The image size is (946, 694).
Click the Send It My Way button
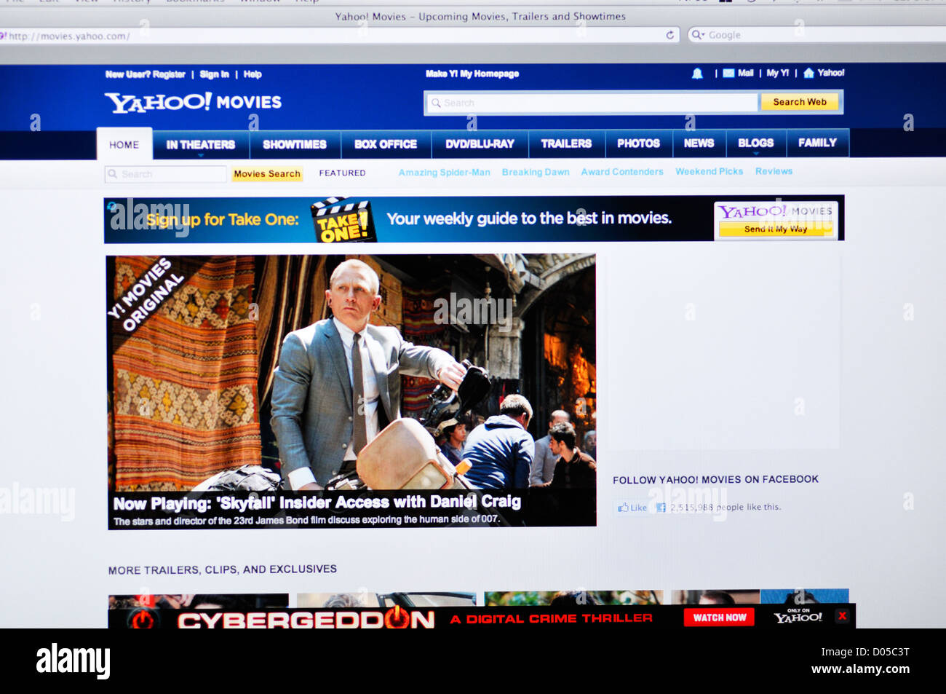click(776, 229)
